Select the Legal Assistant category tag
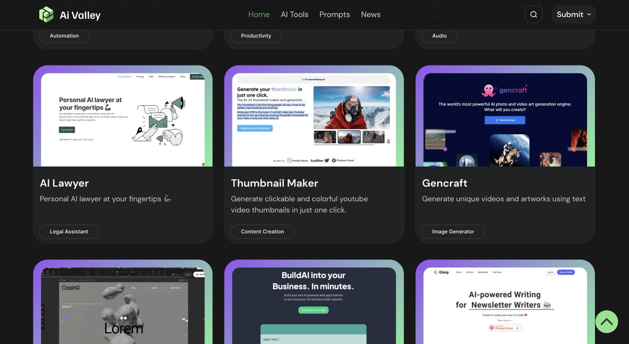629x344 pixels. coord(69,231)
